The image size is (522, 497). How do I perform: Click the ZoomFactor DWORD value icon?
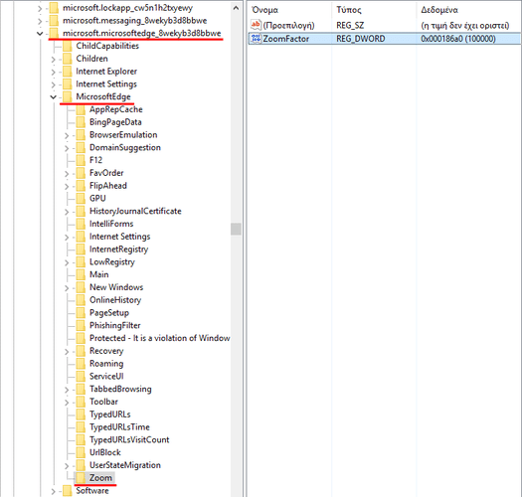point(256,39)
